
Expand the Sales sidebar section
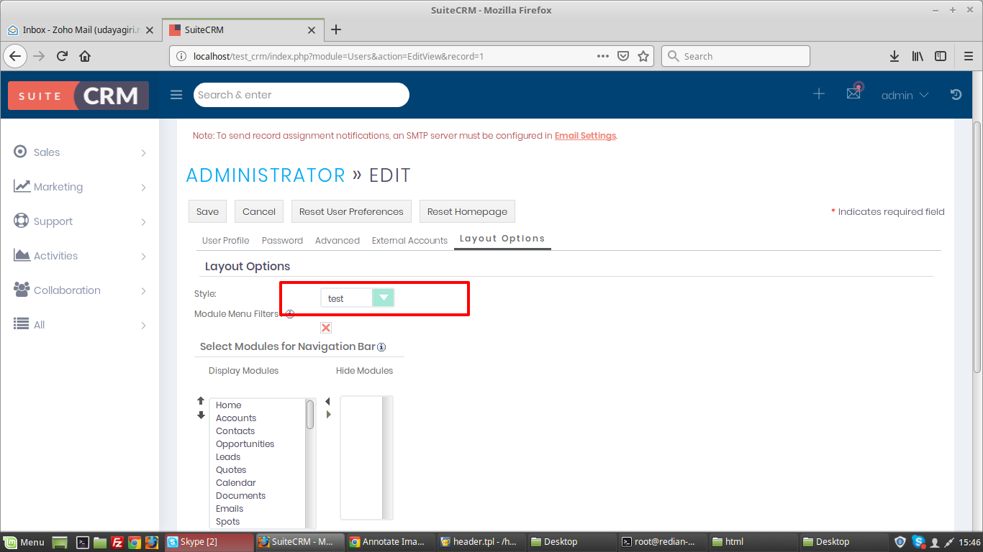(x=80, y=152)
